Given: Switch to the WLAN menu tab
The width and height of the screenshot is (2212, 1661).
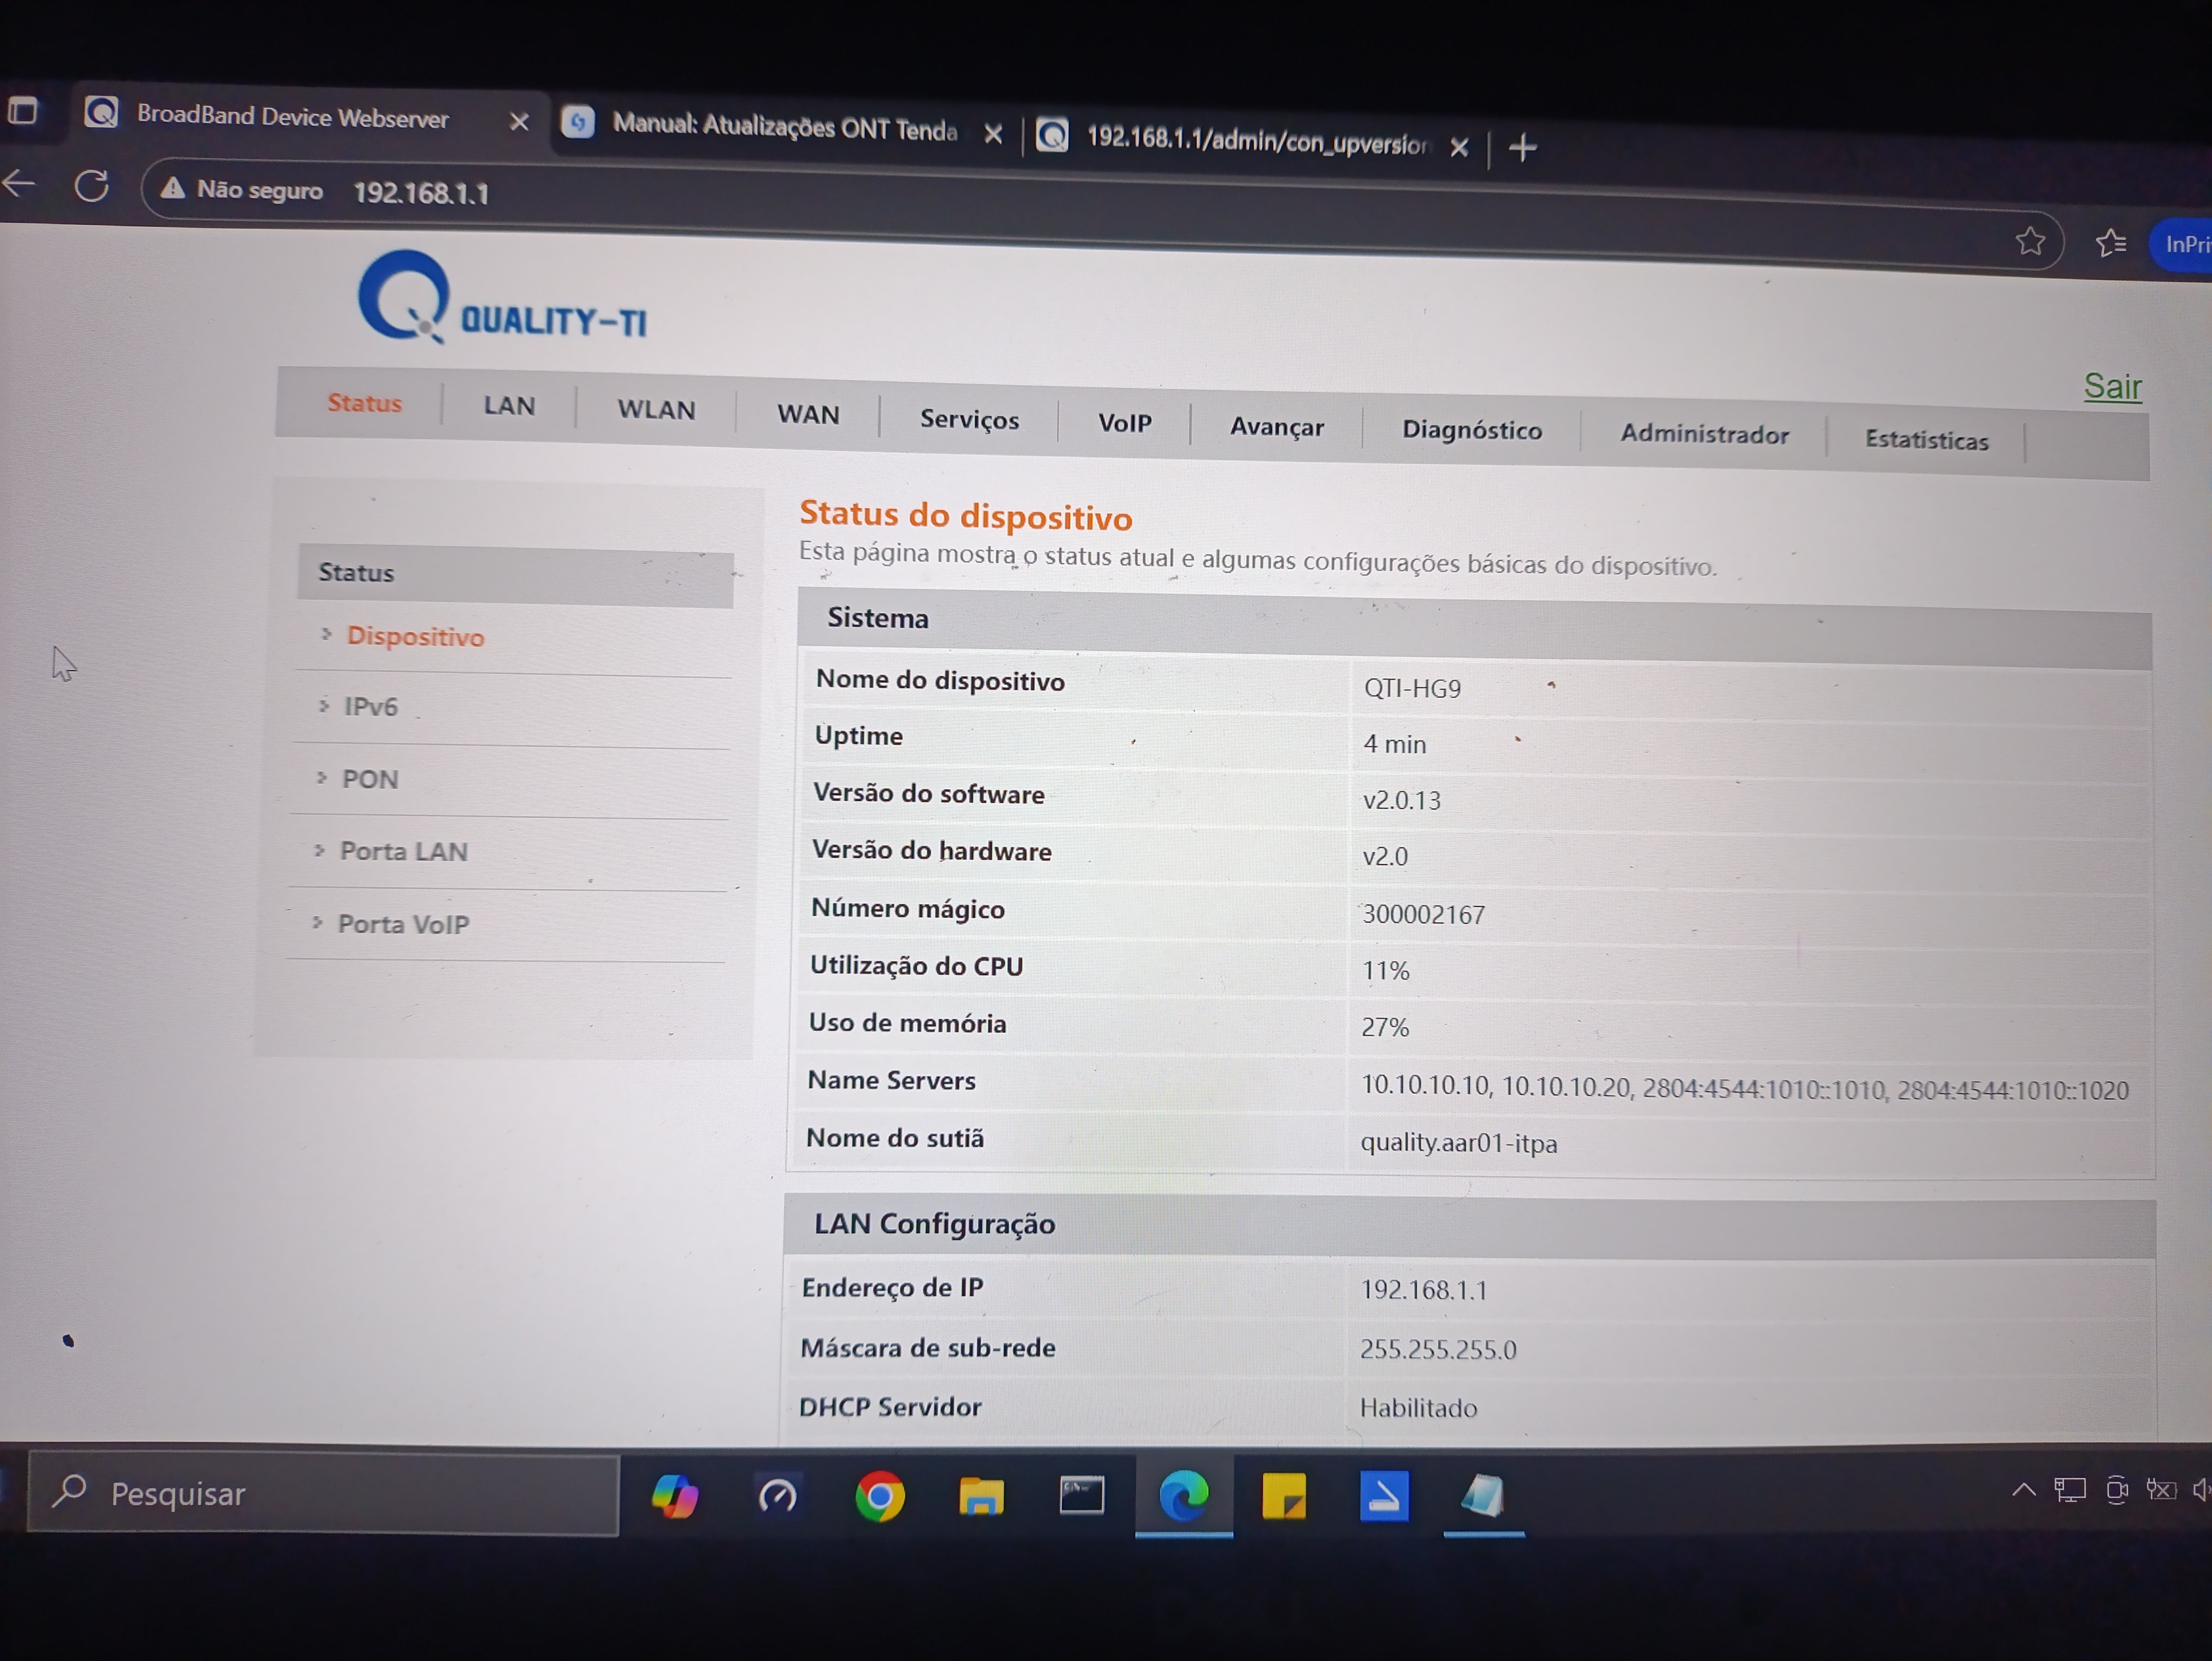Looking at the screenshot, I should tap(656, 410).
